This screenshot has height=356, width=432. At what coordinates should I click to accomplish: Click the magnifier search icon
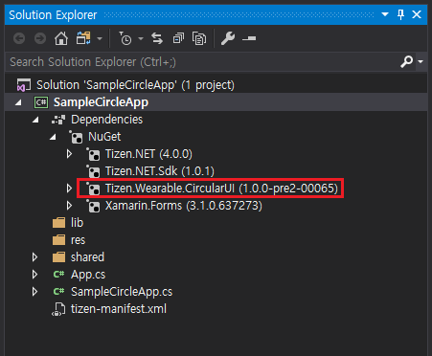pos(406,61)
